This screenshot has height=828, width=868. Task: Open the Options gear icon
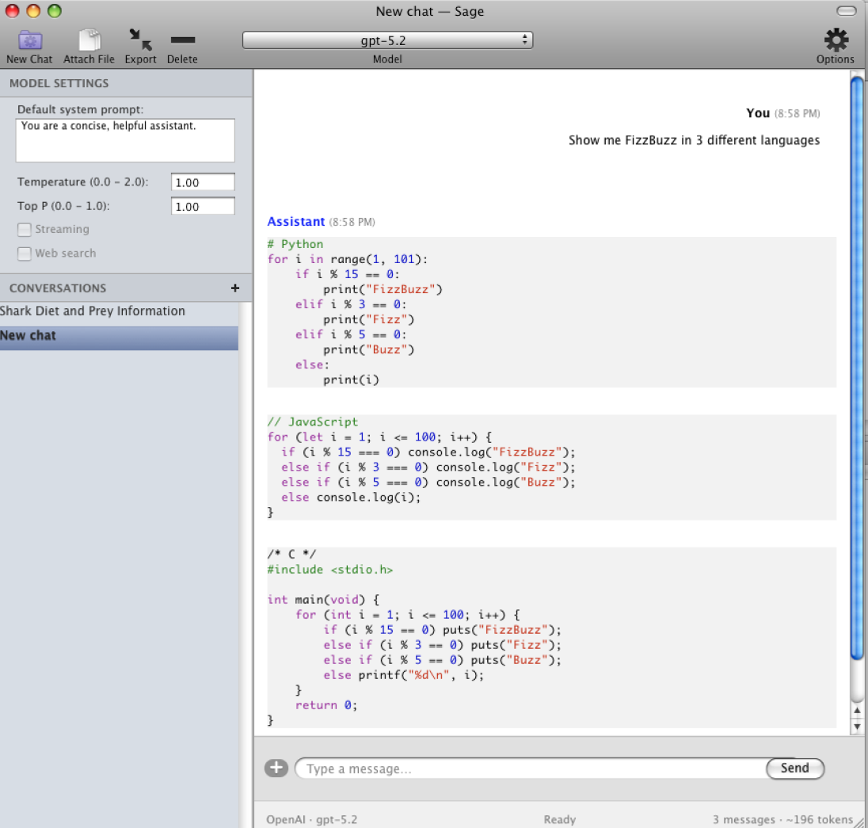pyautogui.click(x=836, y=40)
